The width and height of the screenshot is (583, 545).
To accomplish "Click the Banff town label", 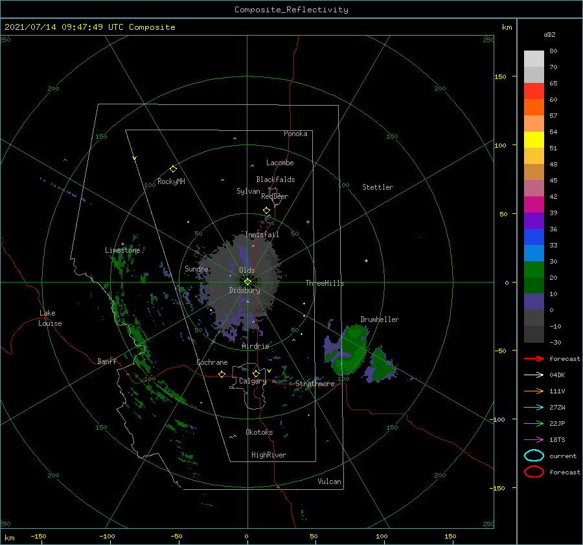I will tap(107, 361).
